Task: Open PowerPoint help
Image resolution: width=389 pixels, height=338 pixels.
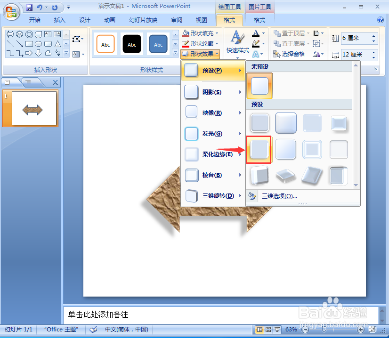Action: [x=381, y=20]
